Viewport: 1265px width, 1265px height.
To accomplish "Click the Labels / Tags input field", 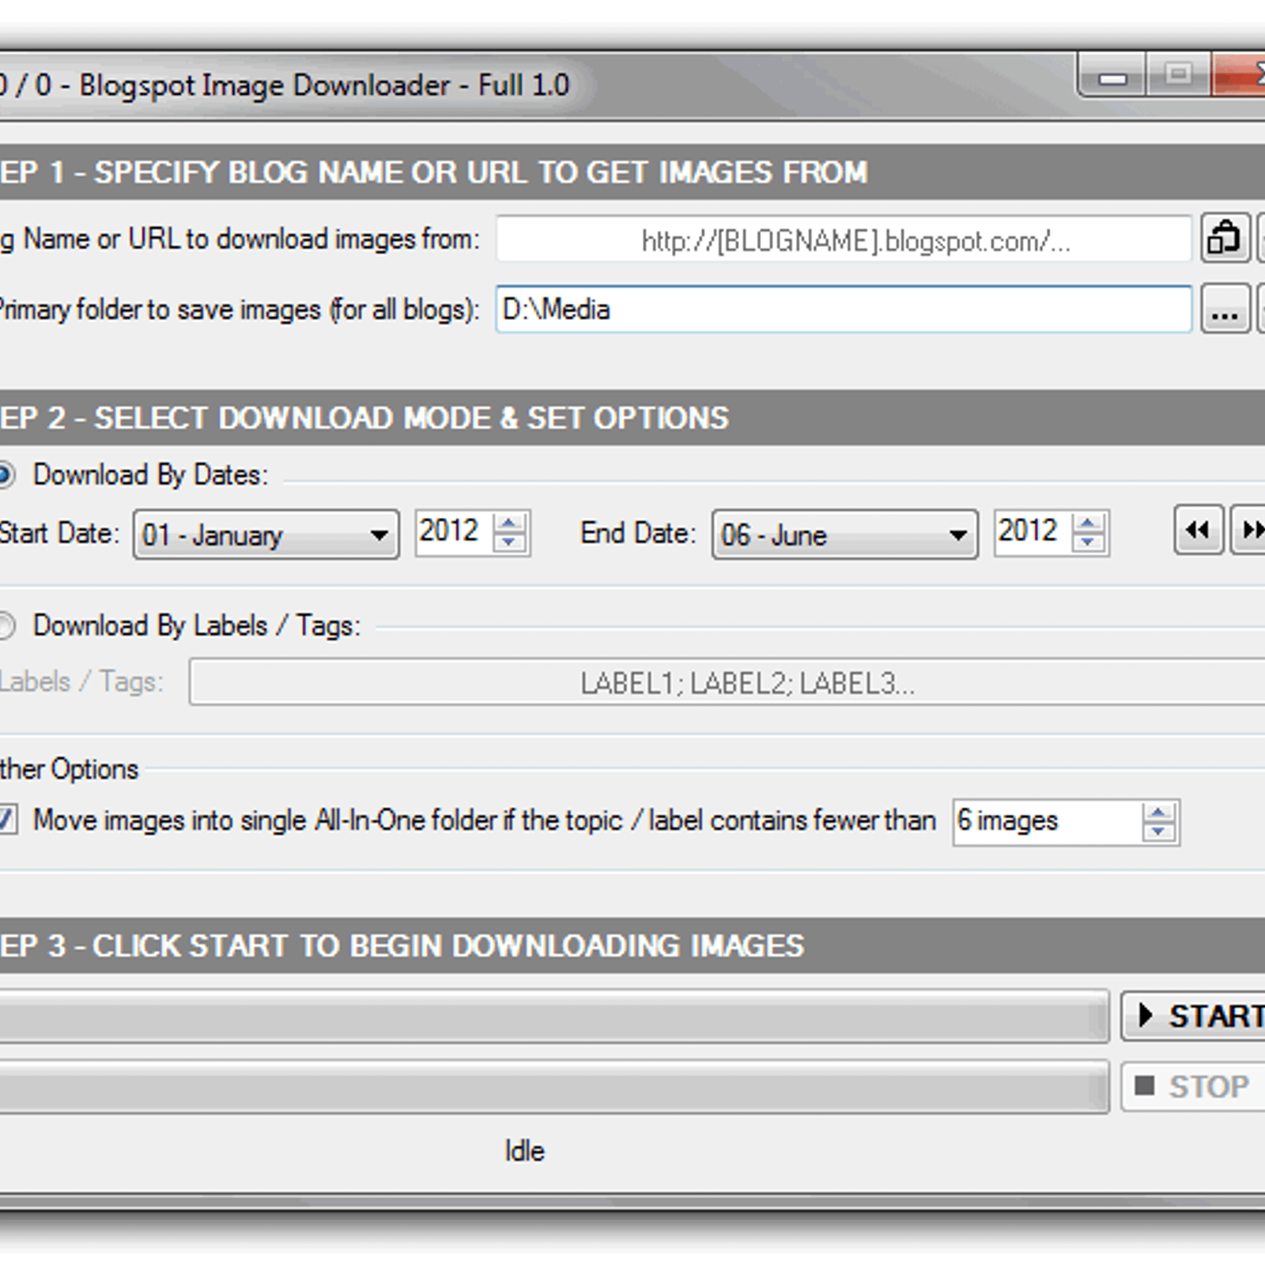I will [727, 682].
